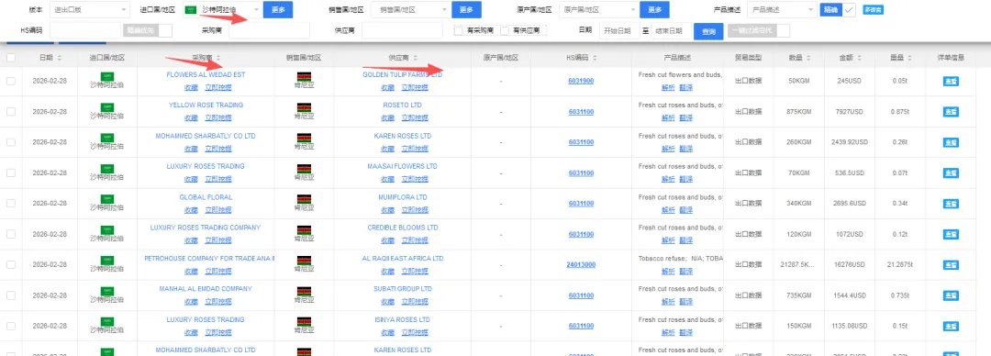Click 立即挖掘 under ROSETO LTD
The width and height of the screenshot is (991, 356).
coord(415,118)
